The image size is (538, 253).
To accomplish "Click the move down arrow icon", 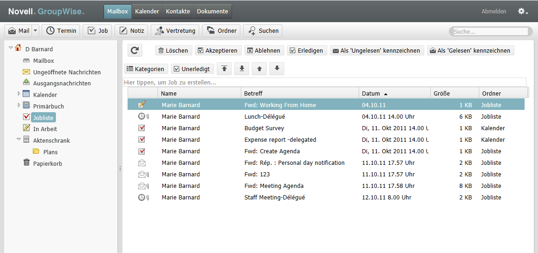I will tap(277, 69).
